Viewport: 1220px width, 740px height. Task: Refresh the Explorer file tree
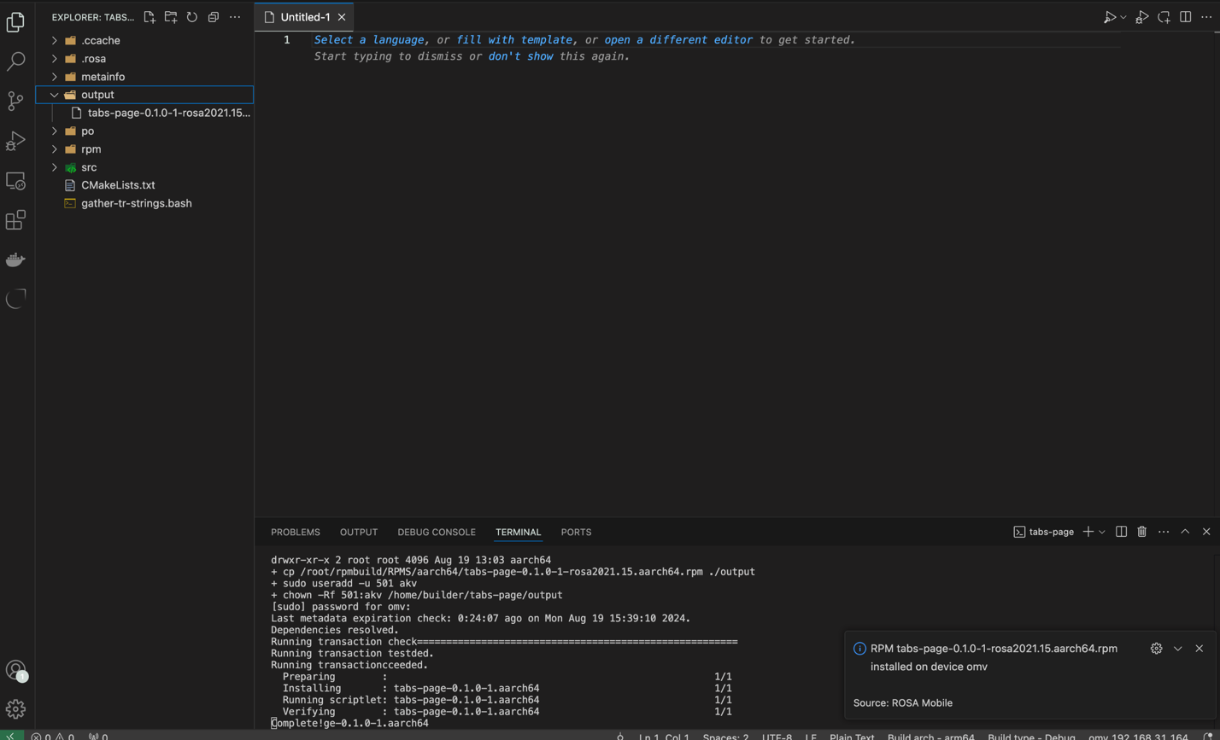(x=192, y=17)
